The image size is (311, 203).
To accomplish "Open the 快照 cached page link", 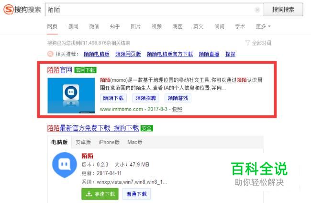I will [177, 109].
